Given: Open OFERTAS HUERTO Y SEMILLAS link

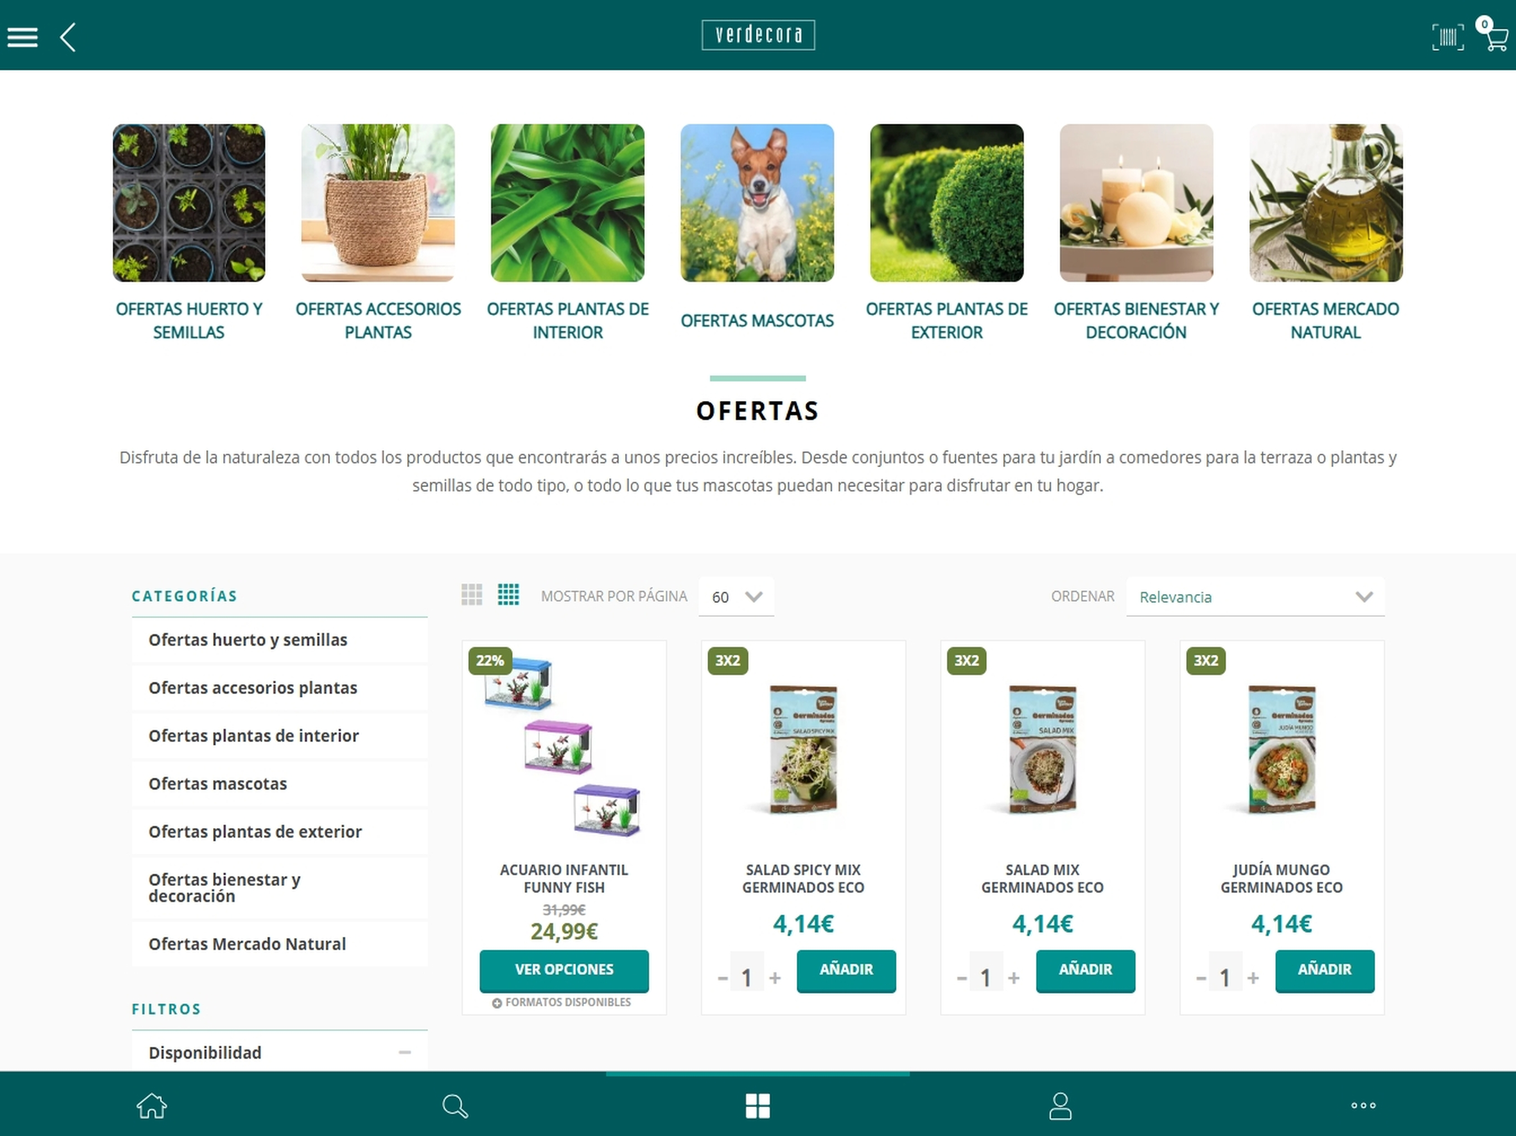Looking at the screenshot, I should click(x=189, y=321).
